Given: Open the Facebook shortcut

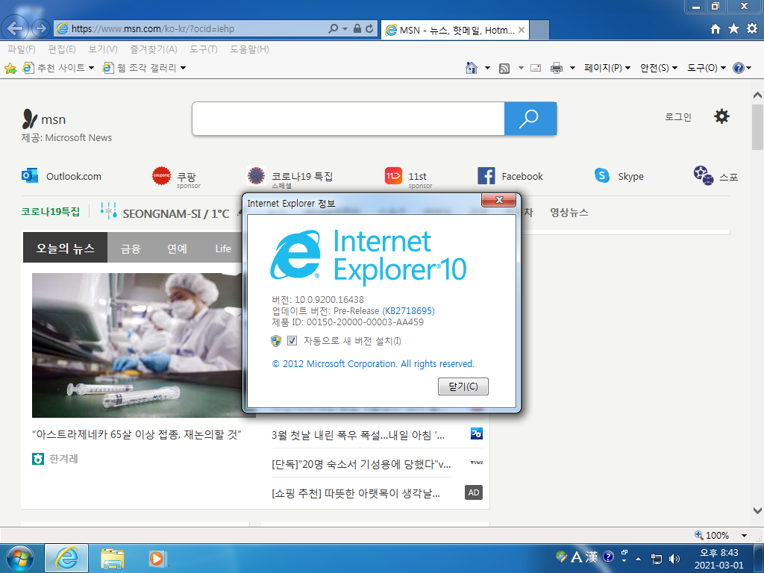Looking at the screenshot, I should coord(510,176).
